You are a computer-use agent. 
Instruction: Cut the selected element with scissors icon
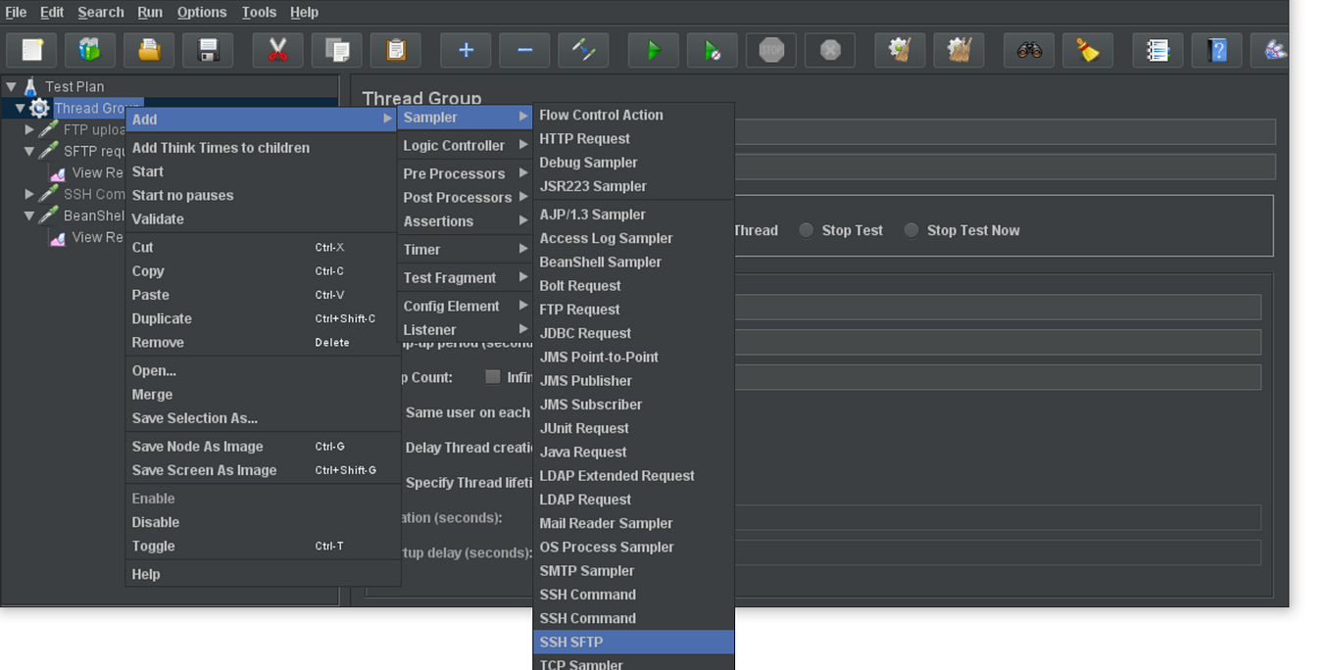tap(277, 49)
